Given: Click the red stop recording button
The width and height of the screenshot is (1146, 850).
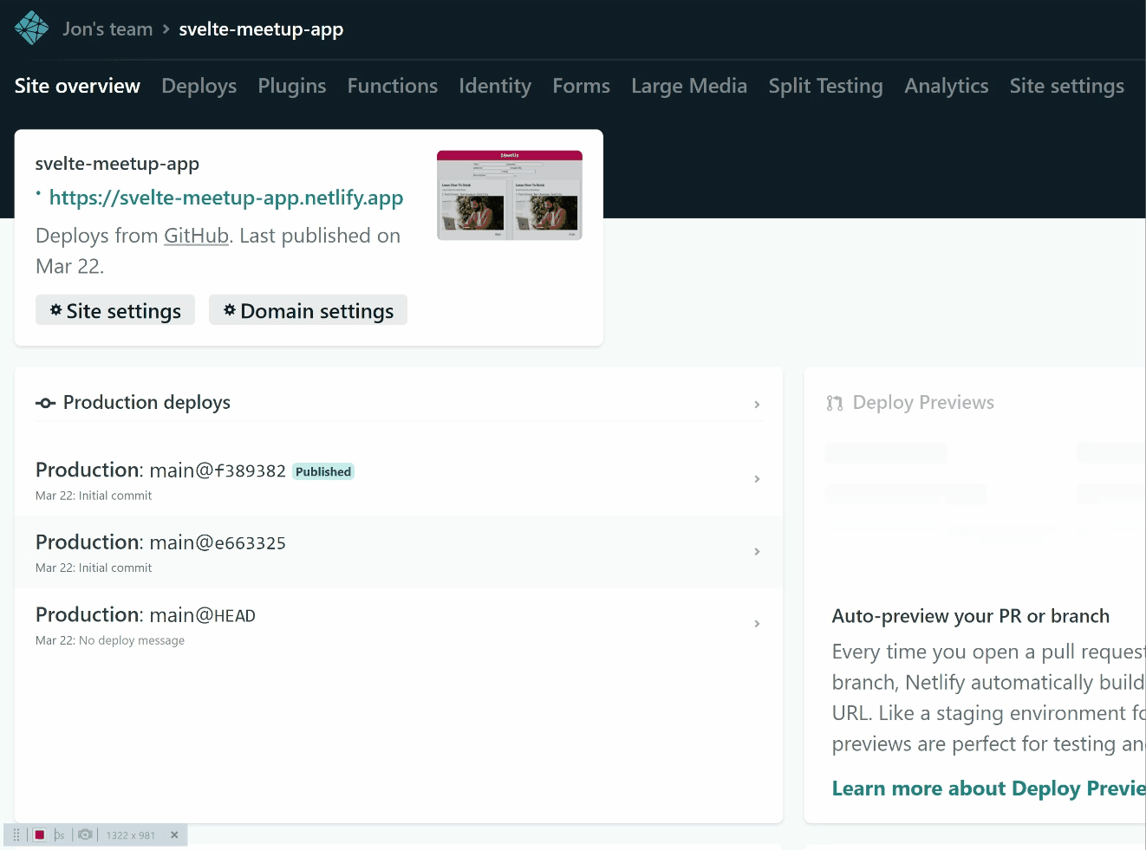Looking at the screenshot, I should (39, 835).
